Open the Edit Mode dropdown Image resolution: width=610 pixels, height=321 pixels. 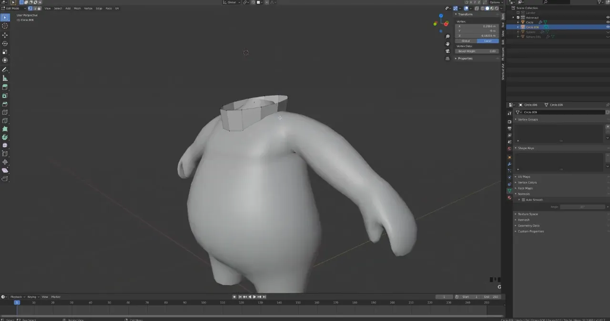[12, 8]
